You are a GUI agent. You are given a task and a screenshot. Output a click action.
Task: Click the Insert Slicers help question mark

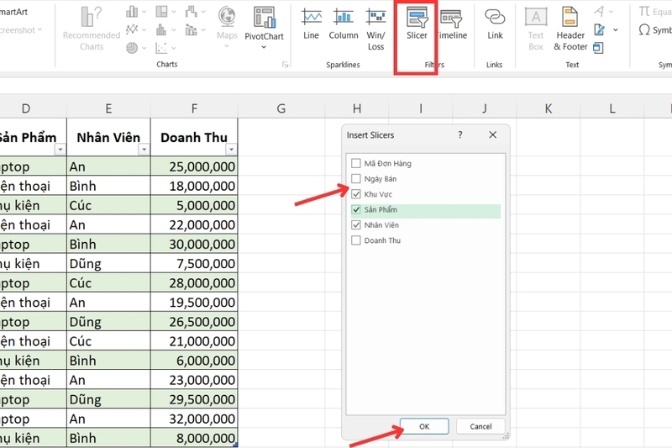click(x=459, y=134)
